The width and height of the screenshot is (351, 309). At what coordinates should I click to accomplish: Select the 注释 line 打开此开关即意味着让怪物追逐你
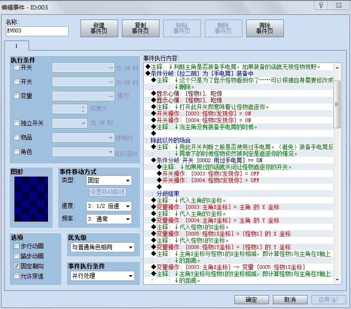[239, 107]
